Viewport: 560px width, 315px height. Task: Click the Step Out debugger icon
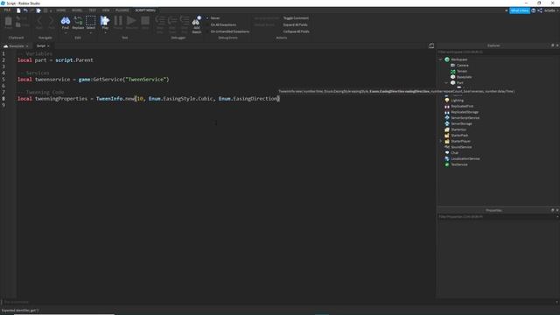185,20
